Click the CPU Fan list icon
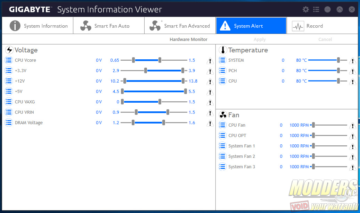360x213 pixels. 222,125
